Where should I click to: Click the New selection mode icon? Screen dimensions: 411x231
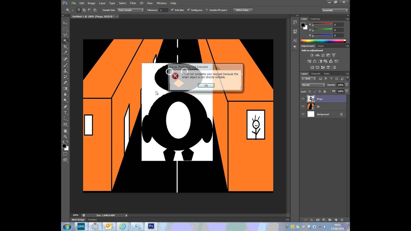click(79, 10)
